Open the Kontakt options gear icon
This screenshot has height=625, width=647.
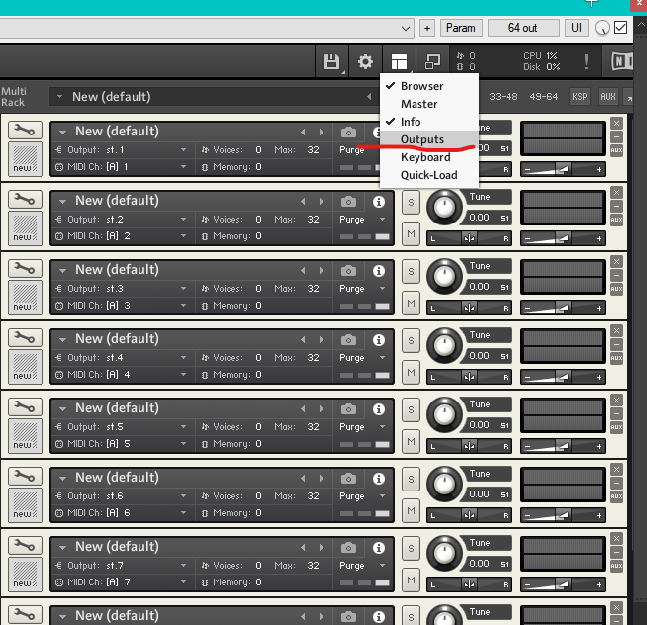coord(365,62)
